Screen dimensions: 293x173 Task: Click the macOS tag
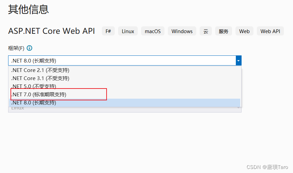click(153, 31)
